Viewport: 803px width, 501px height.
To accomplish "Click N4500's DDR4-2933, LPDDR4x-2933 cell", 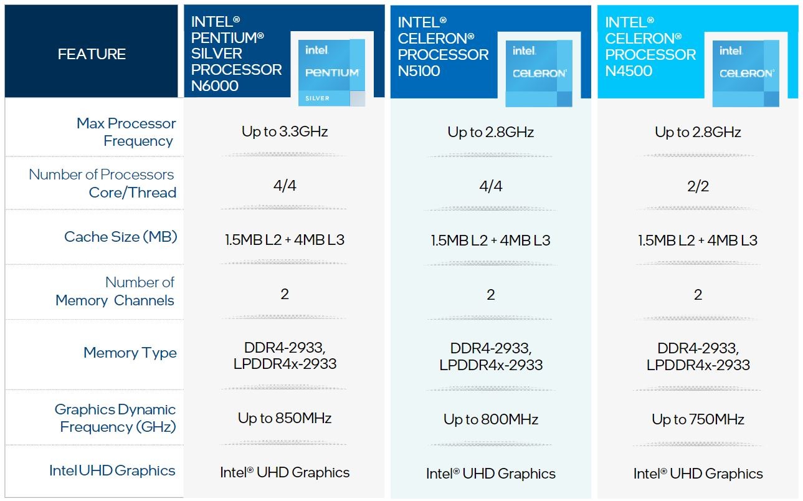I will point(698,356).
